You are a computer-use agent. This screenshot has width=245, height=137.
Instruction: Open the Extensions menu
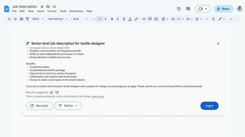point(76,11)
